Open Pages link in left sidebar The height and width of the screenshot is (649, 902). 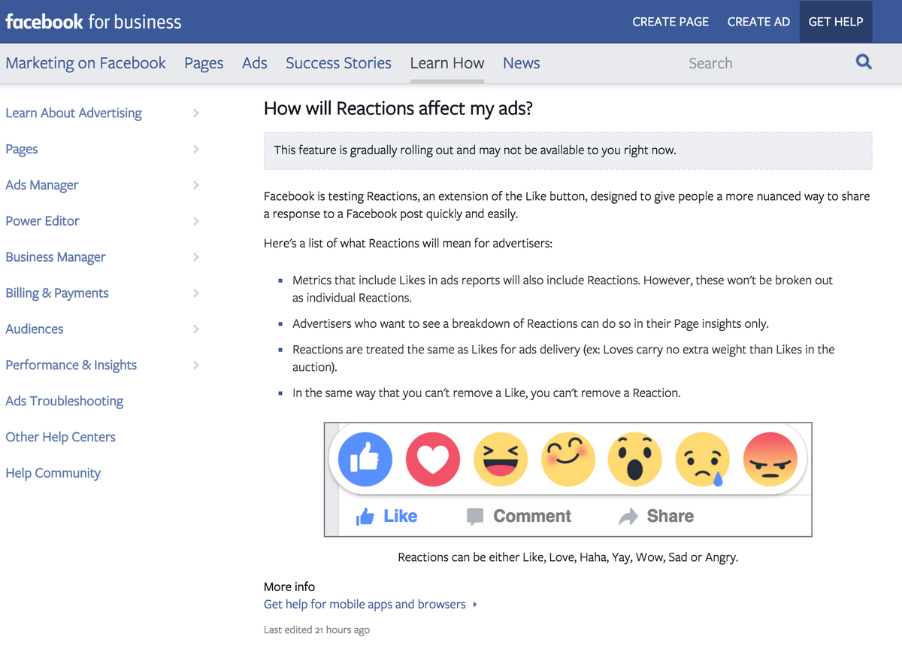coord(22,149)
